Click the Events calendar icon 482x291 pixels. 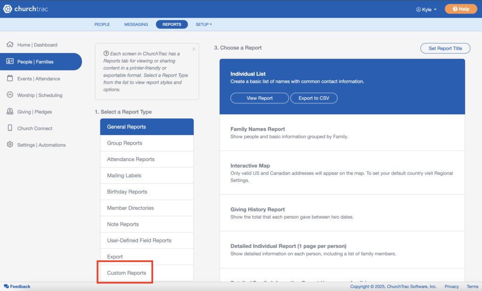click(x=10, y=79)
